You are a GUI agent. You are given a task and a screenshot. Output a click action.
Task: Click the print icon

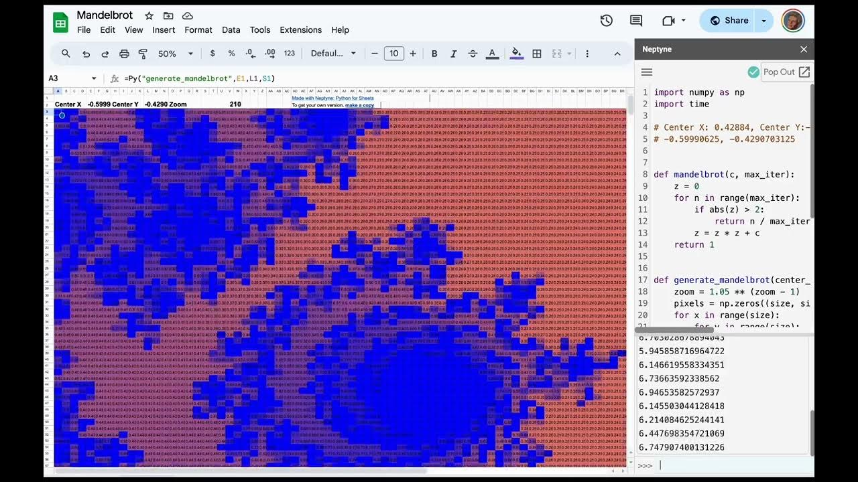tap(124, 54)
